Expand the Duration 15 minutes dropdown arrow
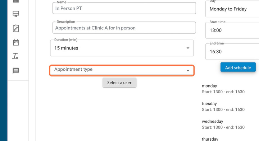Screen dimensions: 259x141 188,48
